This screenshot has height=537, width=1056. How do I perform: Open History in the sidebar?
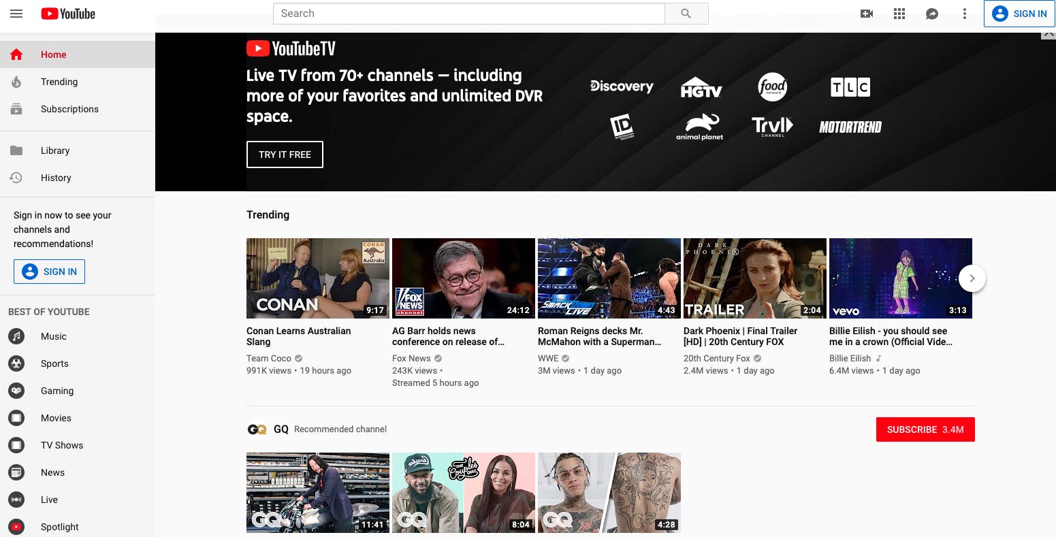coord(78,178)
